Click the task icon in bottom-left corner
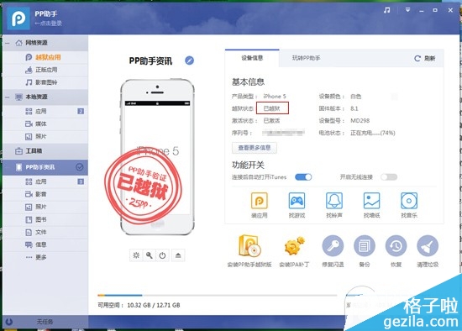 (9, 322)
